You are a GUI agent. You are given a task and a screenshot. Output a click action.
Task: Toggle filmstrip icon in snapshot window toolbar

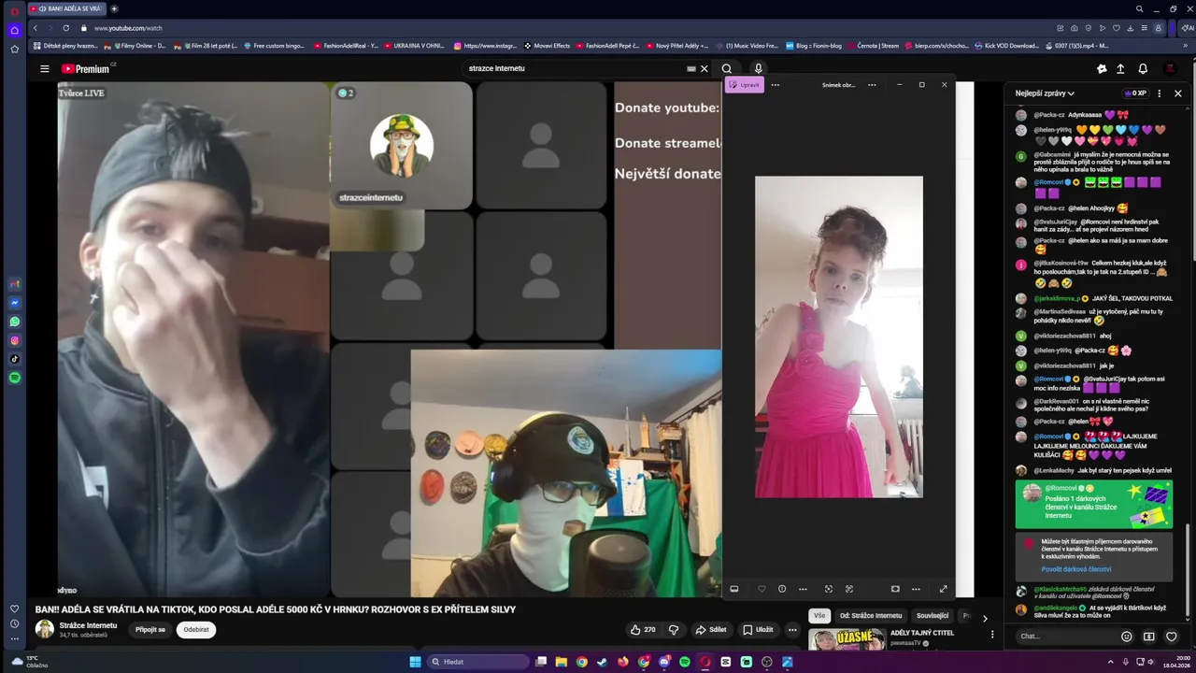point(734,589)
